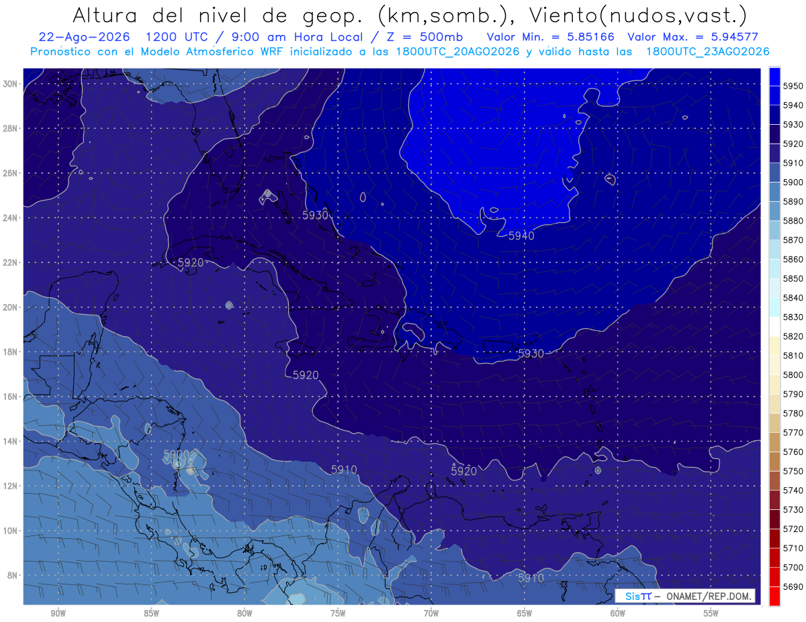The image size is (806, 622).
Task: Click the colorbar swatch between 5880 and 5870
Action: coord(774,229)
